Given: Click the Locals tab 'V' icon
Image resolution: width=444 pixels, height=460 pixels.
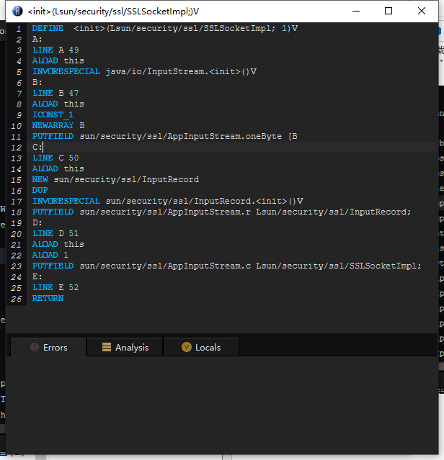Looking at the screenshot, I should coord(187,347).
